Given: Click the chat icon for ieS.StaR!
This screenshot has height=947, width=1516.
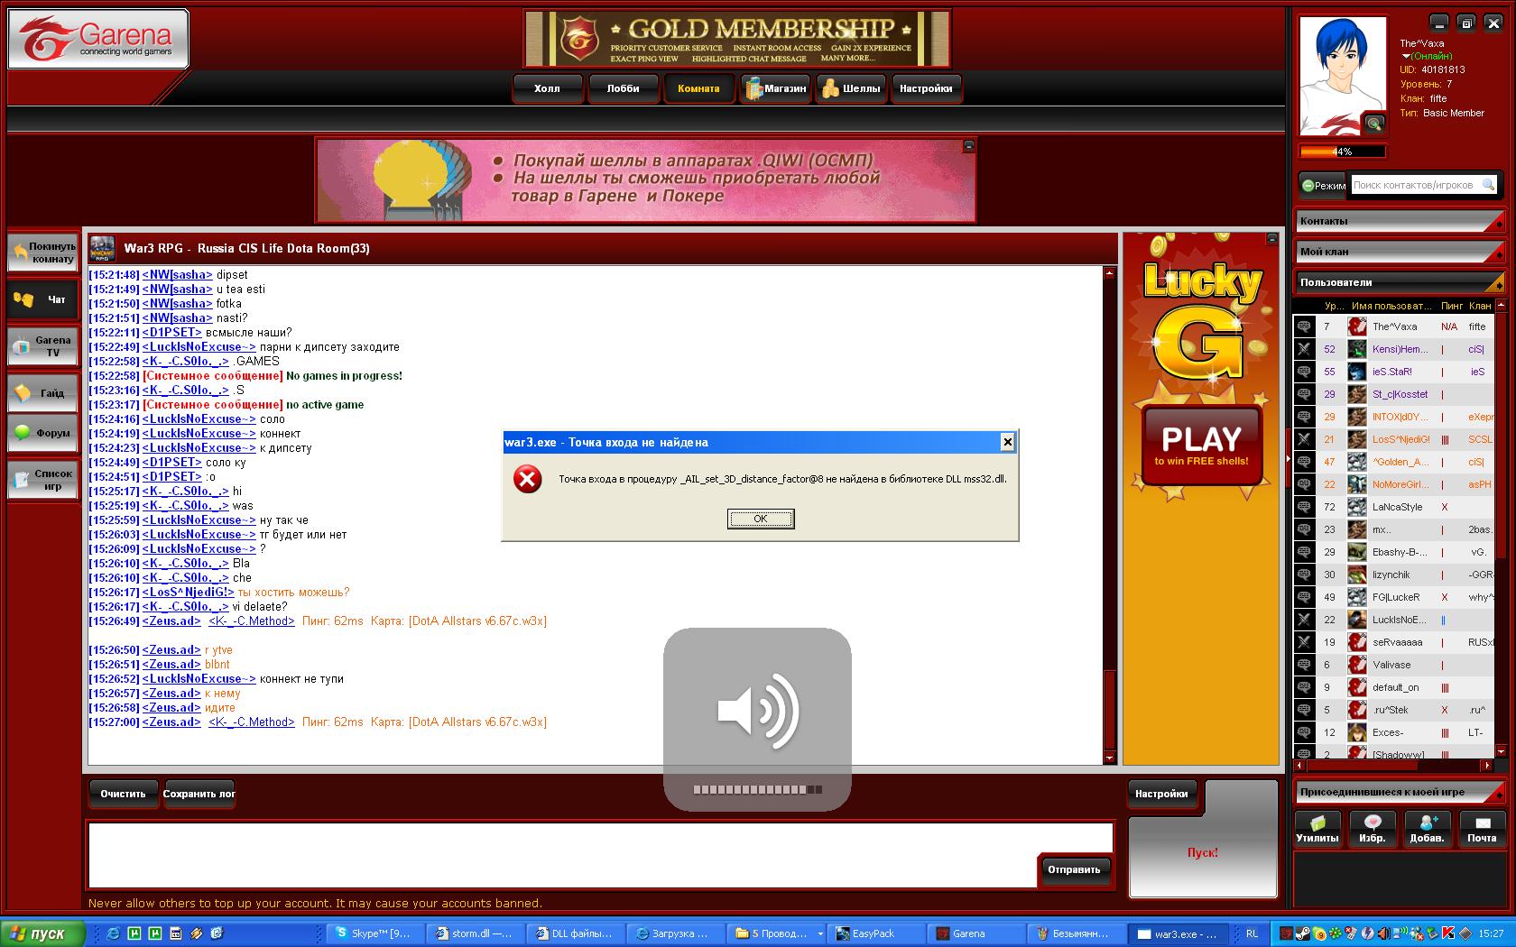Looking at the screenshot, I should (x=1304, y=372).
